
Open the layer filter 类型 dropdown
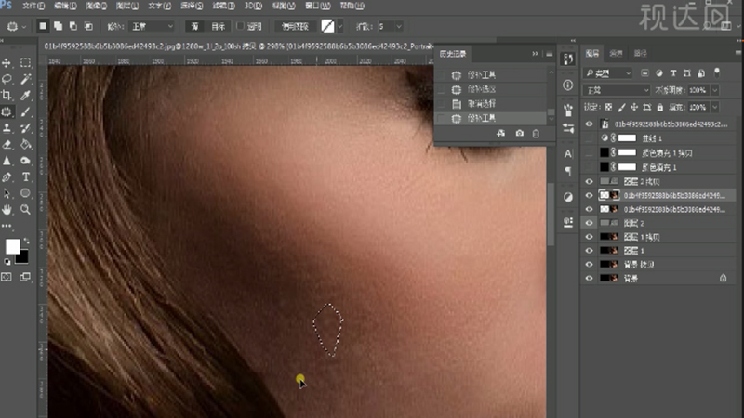[608, 73]
